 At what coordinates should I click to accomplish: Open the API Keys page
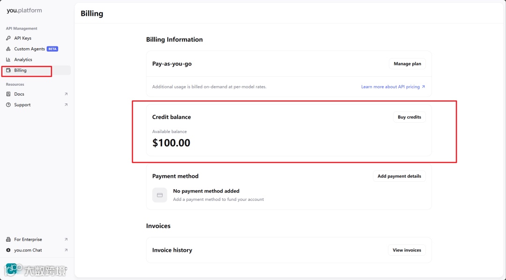click(22, 38)
